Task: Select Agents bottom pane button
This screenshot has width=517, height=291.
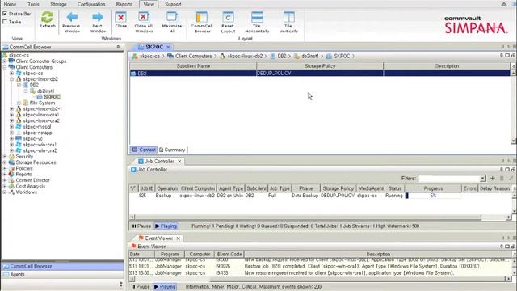Action: pos(62,275)
